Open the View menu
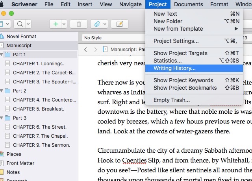Viewport: 252px width, 181px height. tap(106, 4)
